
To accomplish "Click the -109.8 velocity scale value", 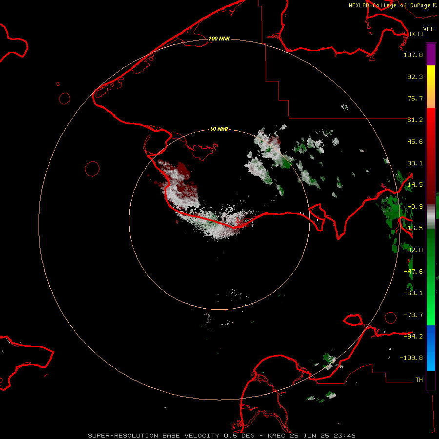I will pyautogui.click(x=411, y=358).
